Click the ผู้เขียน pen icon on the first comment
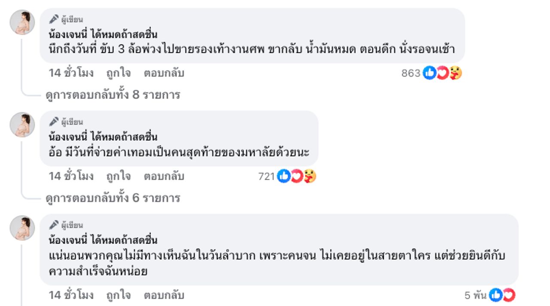550x306 pixels. (53, 19)
